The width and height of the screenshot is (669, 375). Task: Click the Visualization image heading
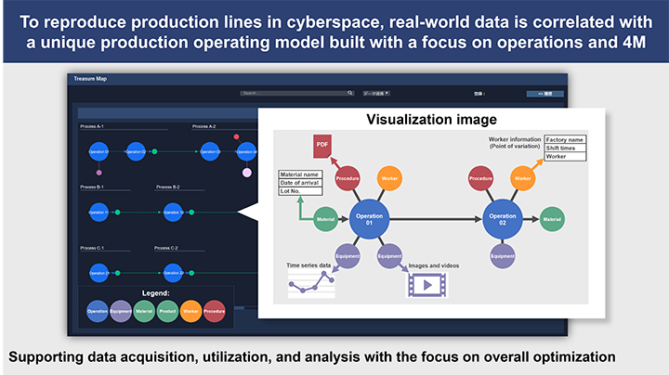pyautogui.click(x=431, y=120)
